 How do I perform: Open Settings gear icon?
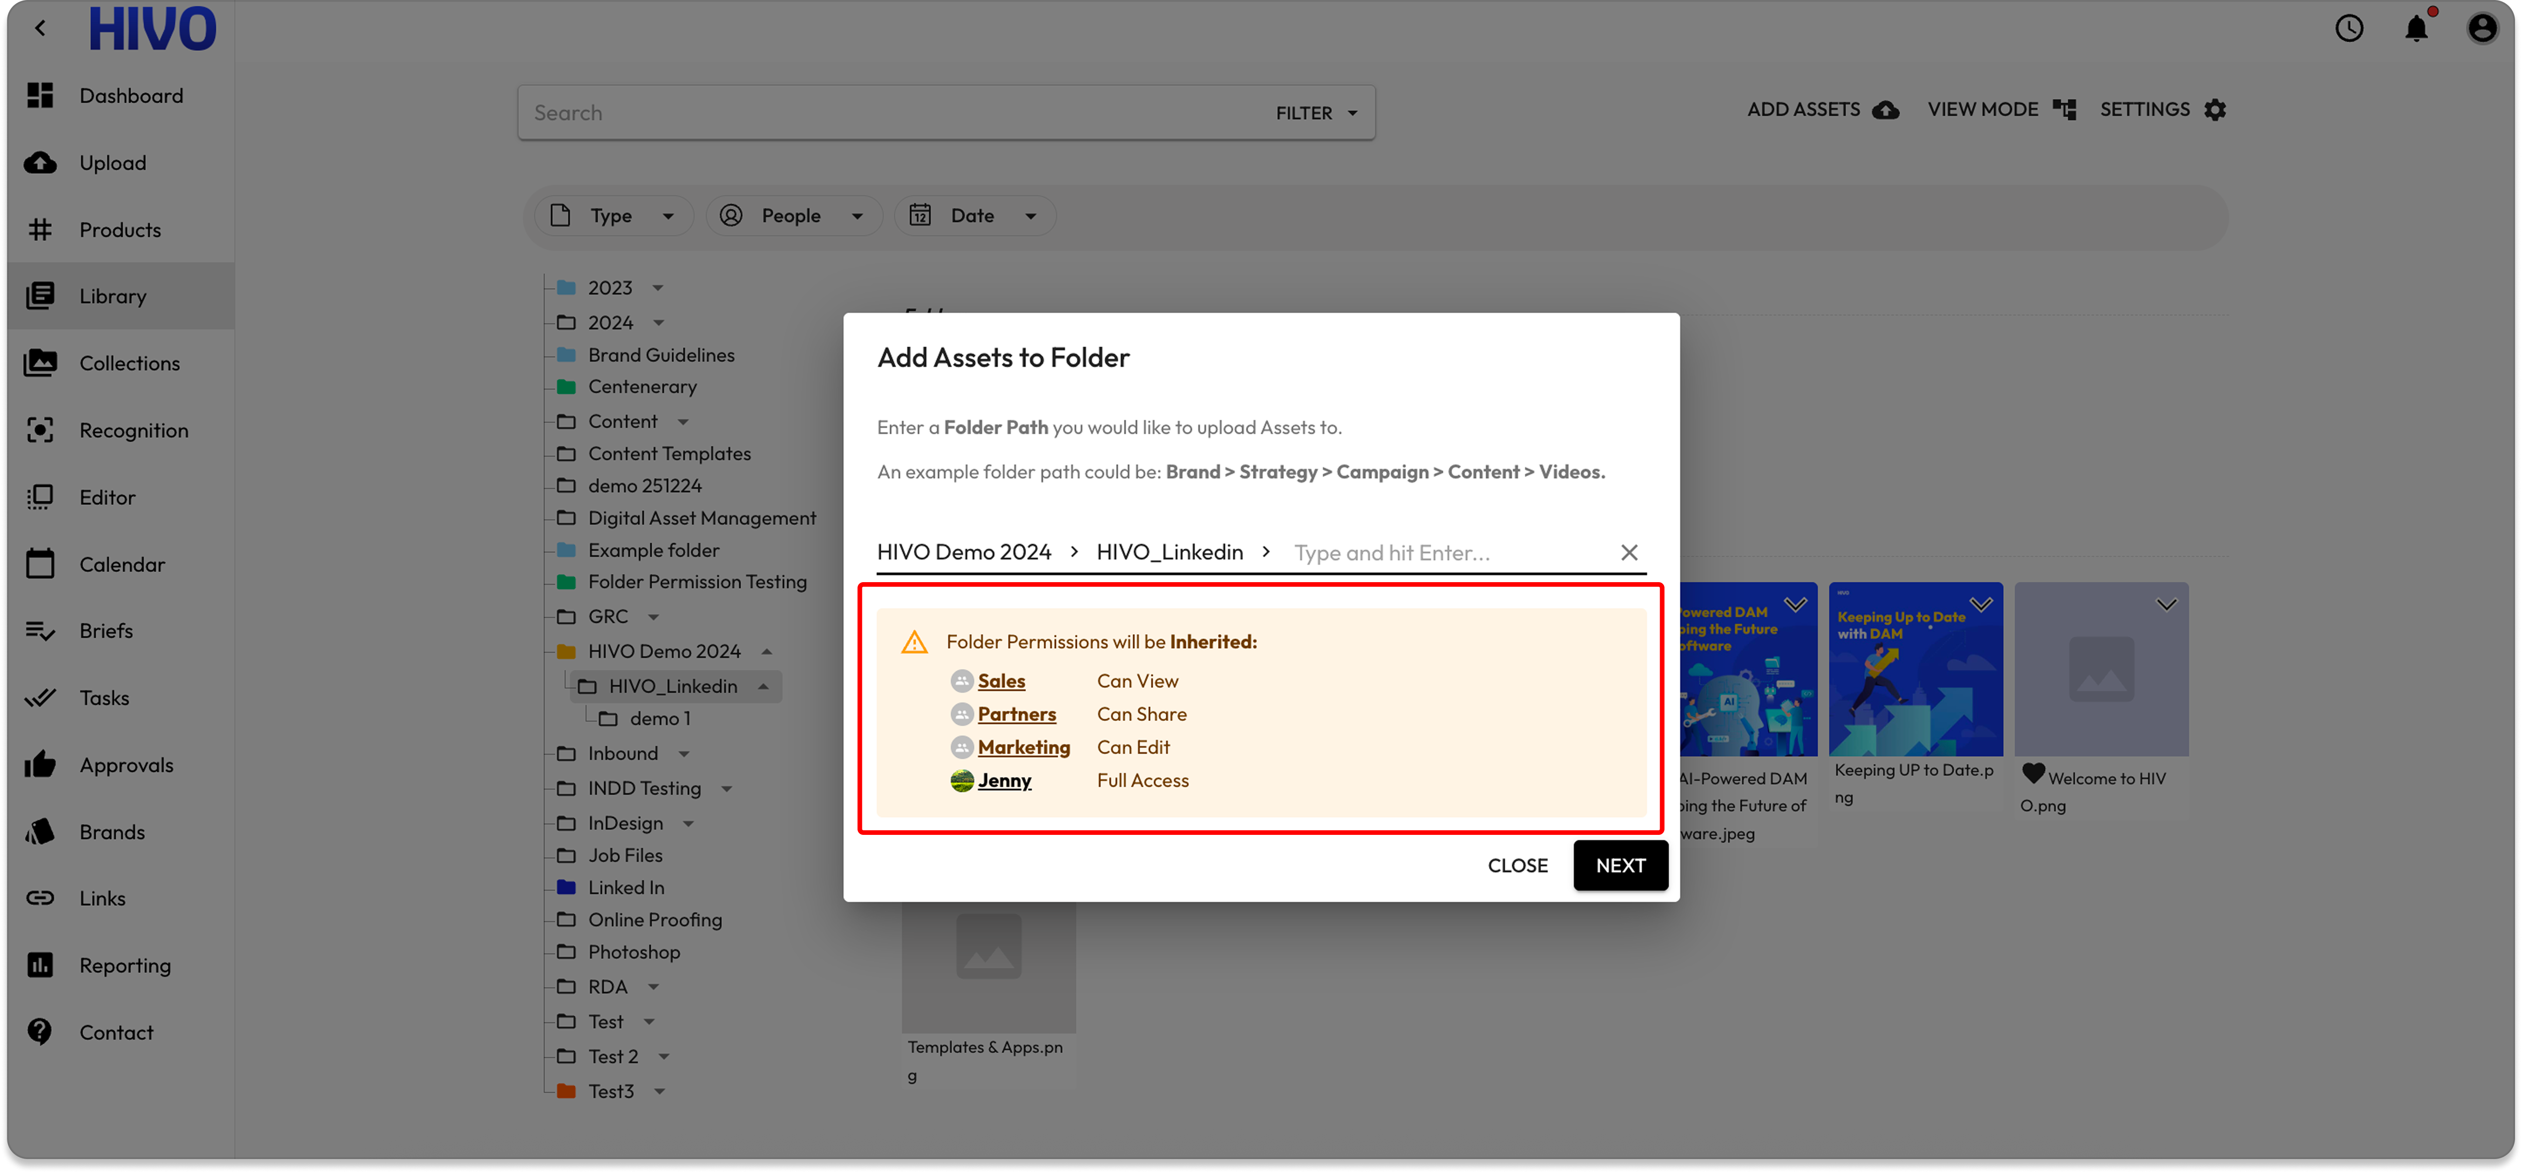click(x=2214, y=111)
